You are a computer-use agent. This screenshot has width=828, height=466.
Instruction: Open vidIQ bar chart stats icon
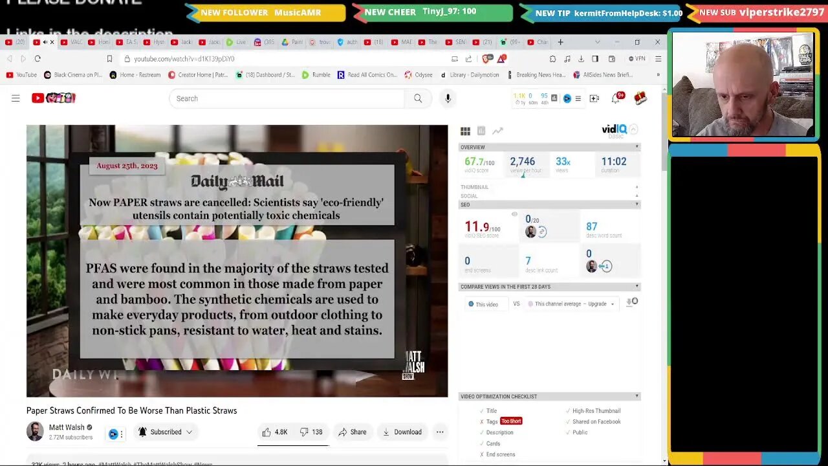click(x=481, y=131)
